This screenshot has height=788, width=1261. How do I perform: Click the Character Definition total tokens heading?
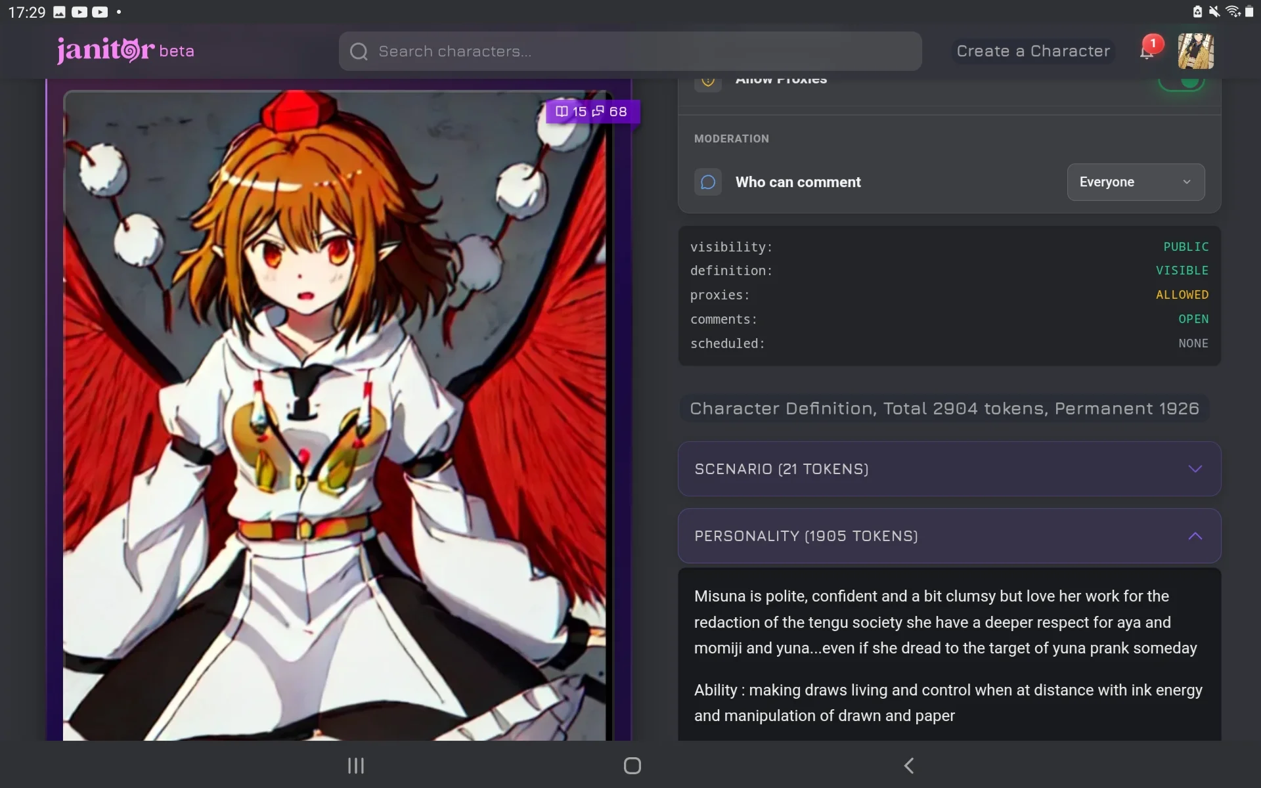[x=944, y=408]
